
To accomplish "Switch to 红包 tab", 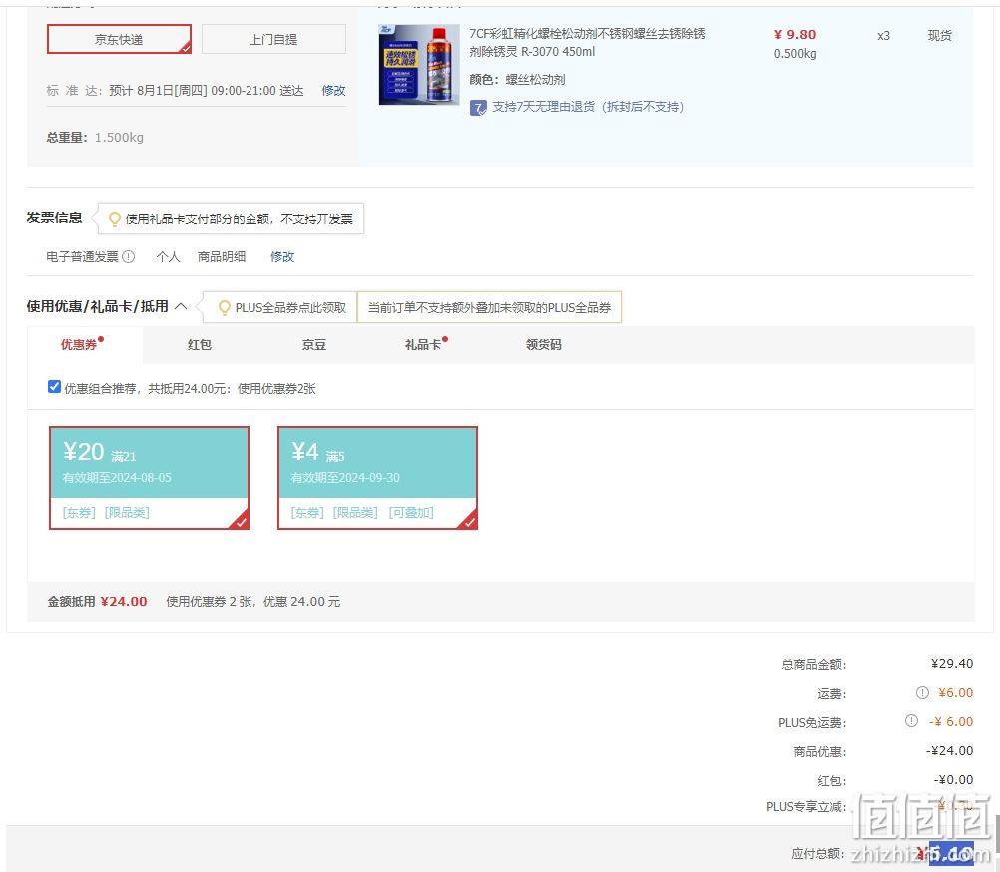I will (x=199, y=345).
